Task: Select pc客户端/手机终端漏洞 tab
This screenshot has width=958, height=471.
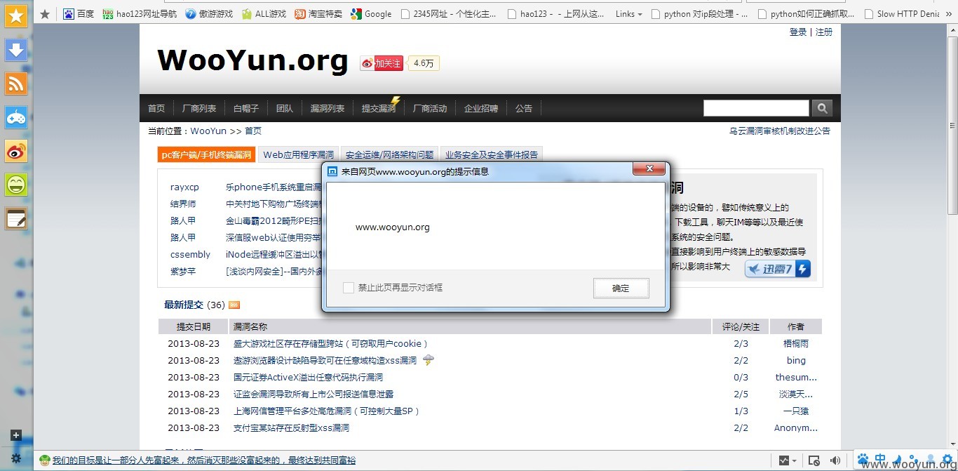Action: coord(206,154)
